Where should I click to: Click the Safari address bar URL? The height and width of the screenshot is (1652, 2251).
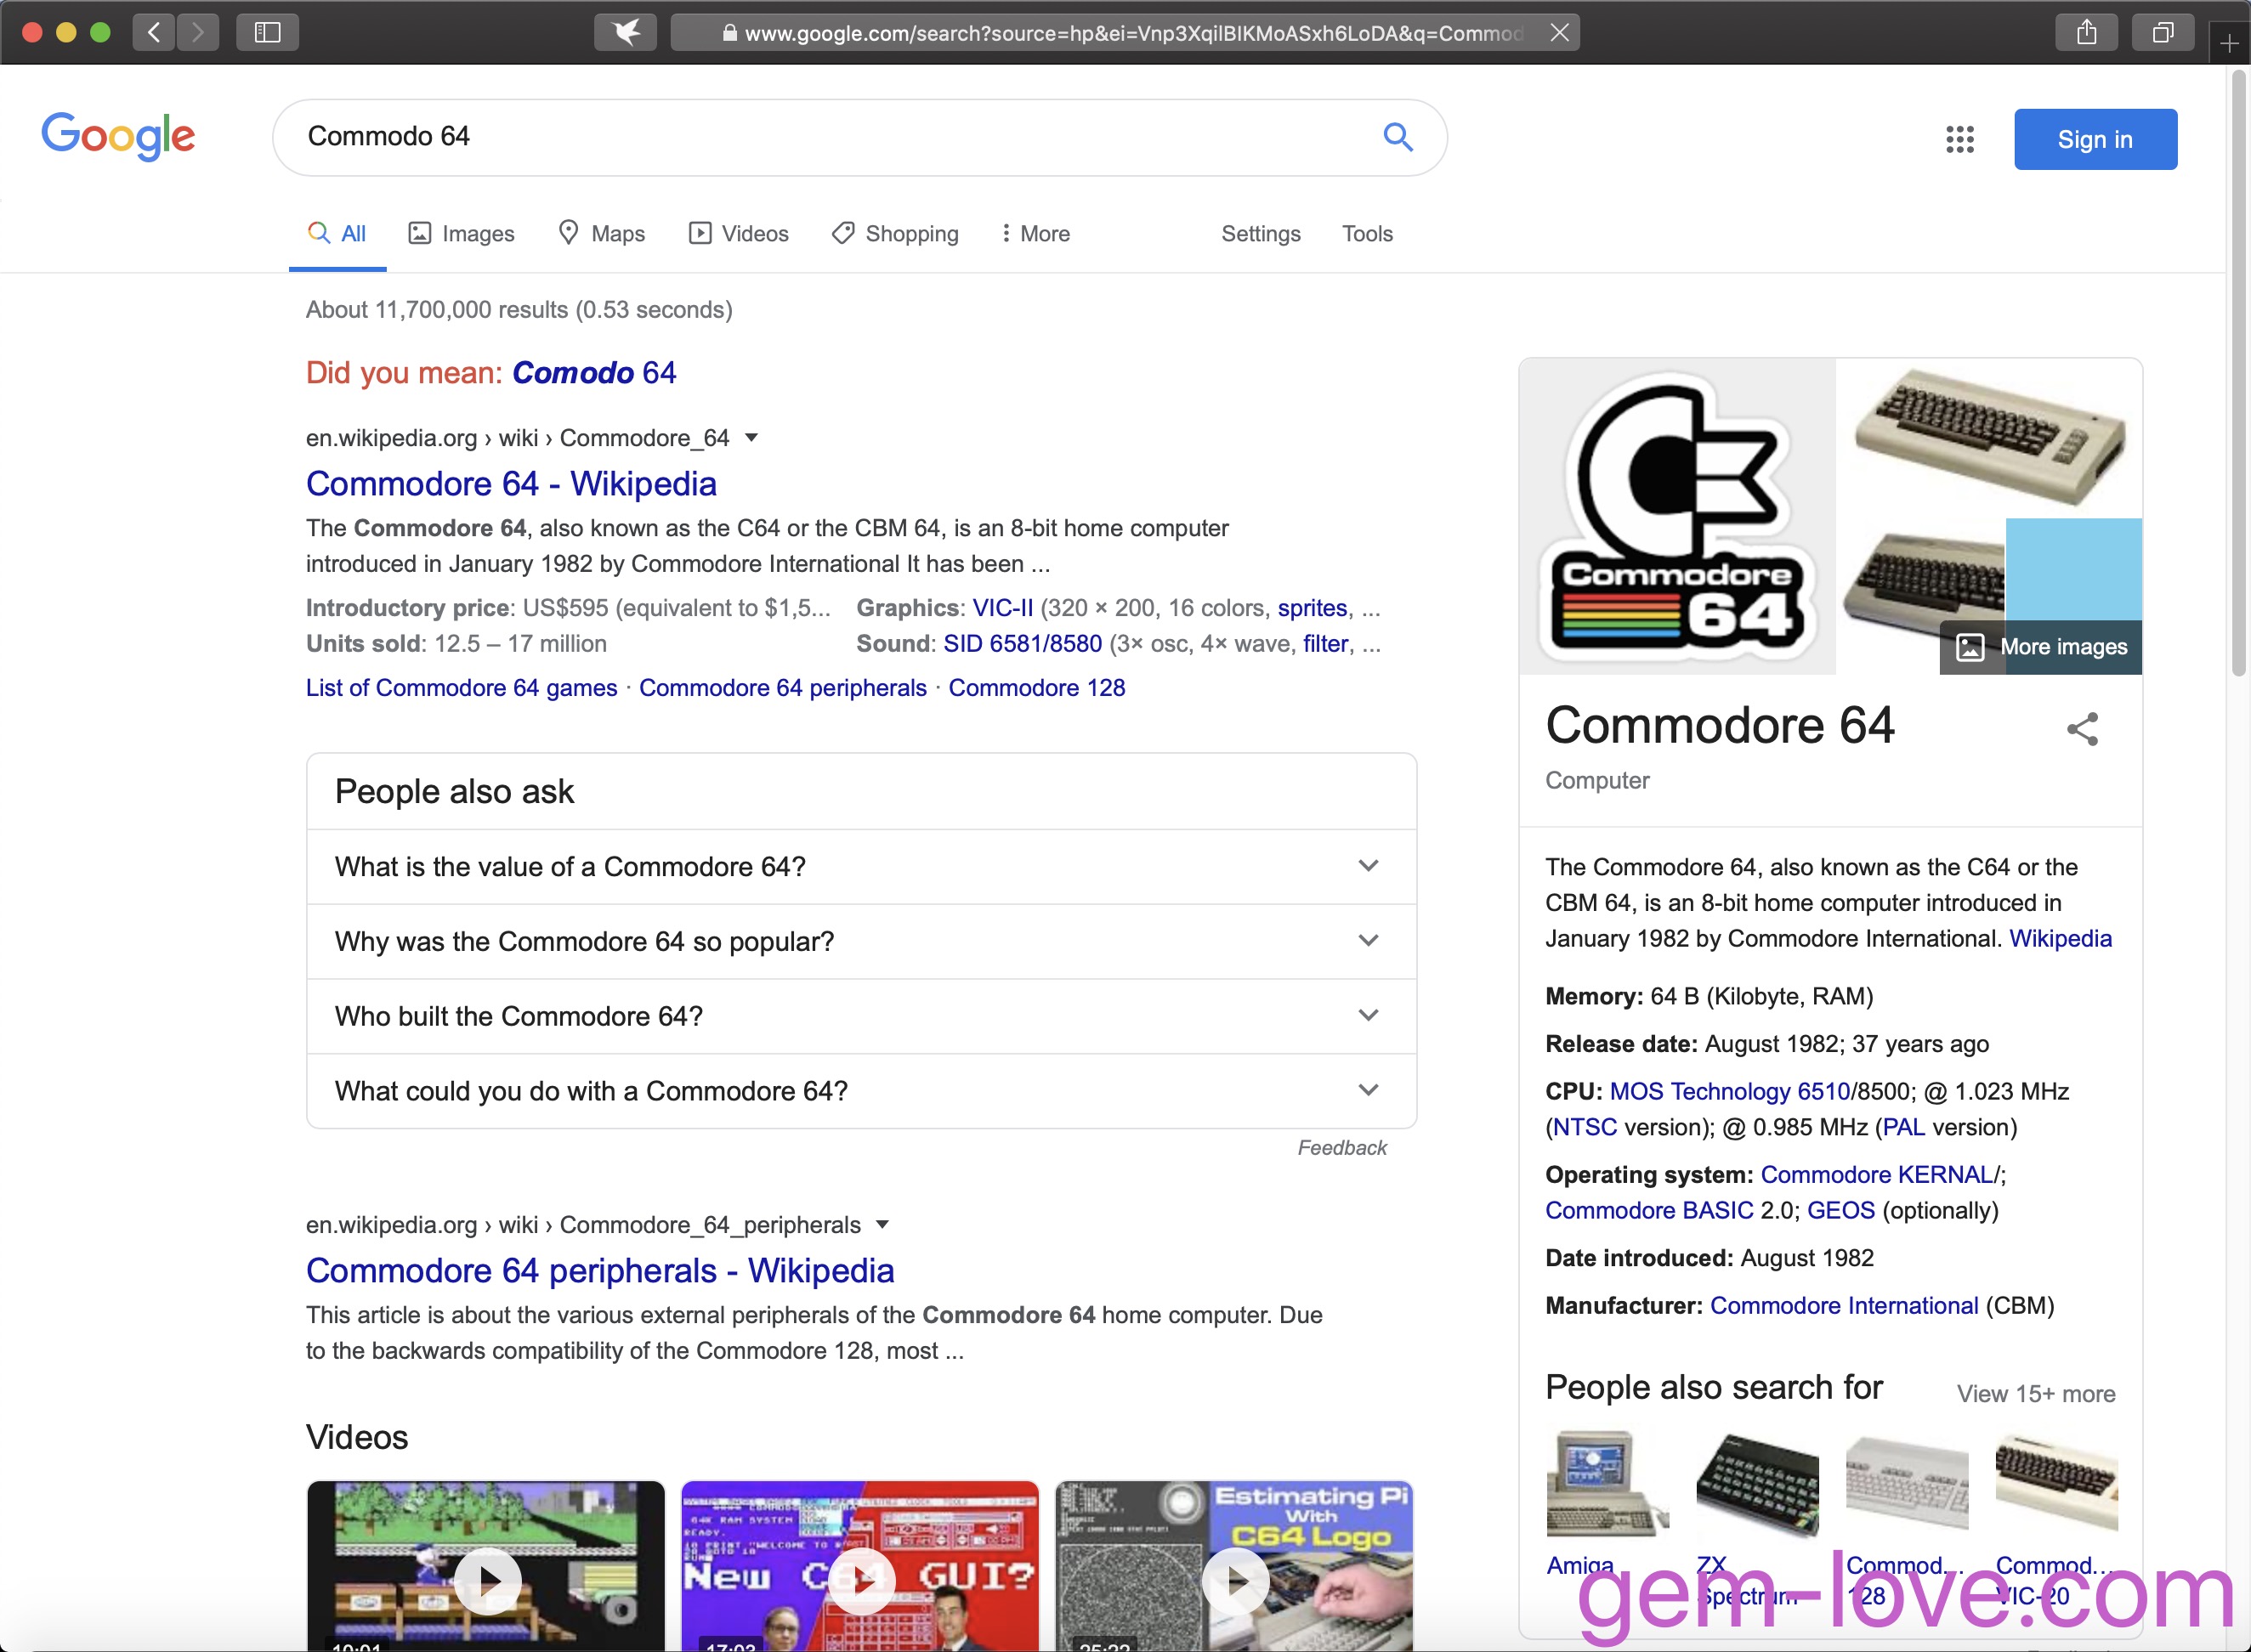(1125, 33)
